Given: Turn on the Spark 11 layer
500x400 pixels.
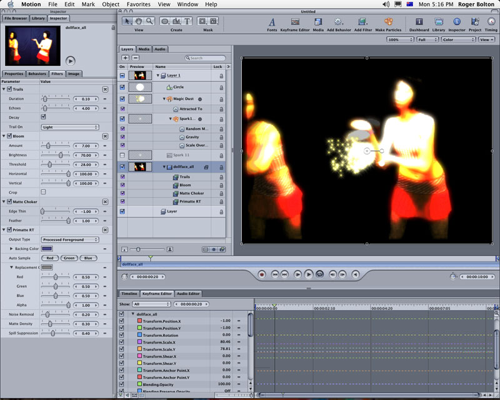Looking at the screenshot, I should 122,156.
